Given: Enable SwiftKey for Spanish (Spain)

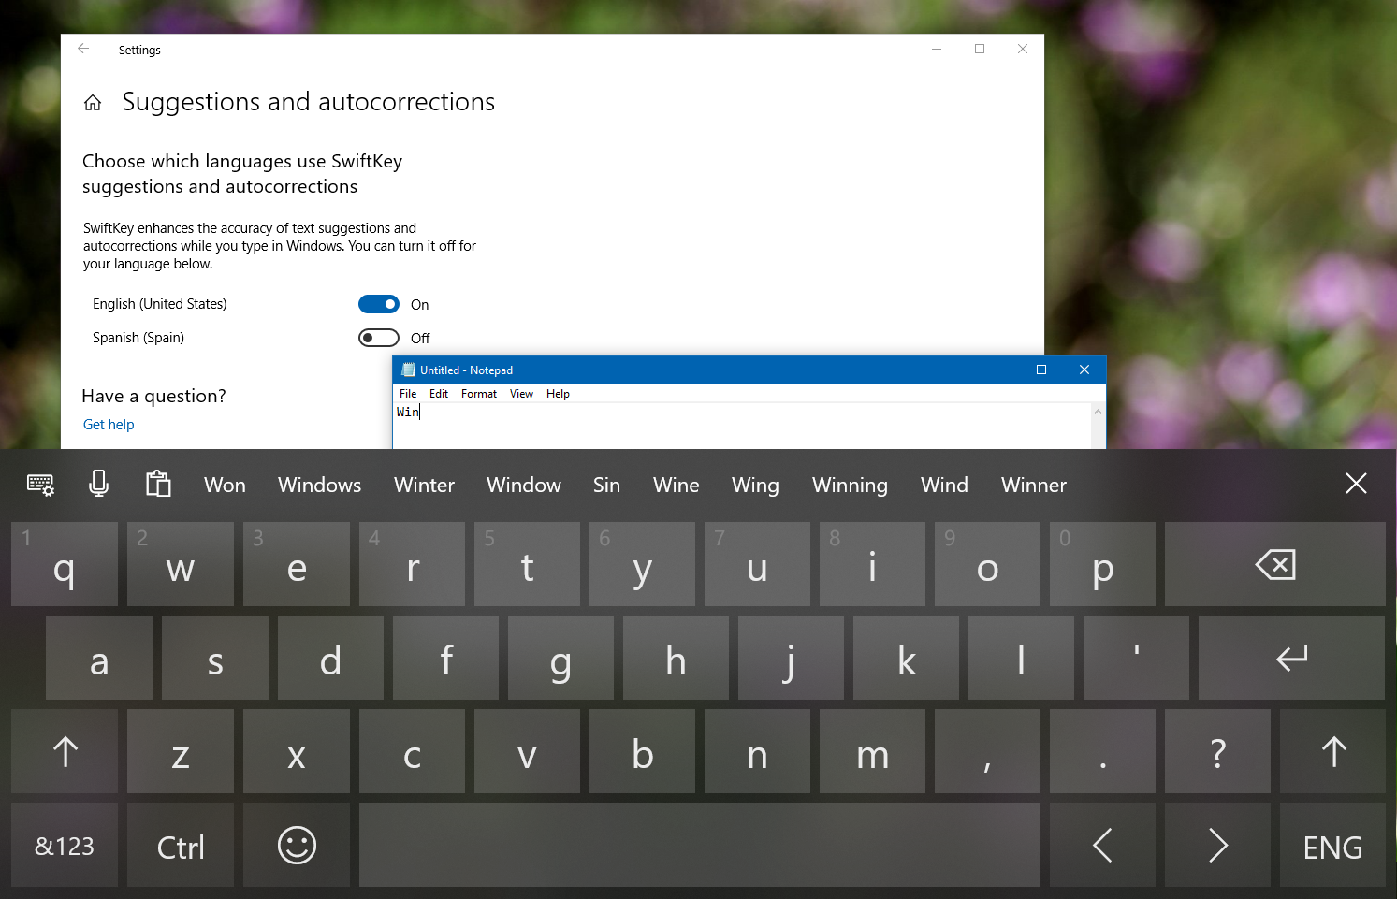Looking at the screenshot, I should click(x=379, y=337).
